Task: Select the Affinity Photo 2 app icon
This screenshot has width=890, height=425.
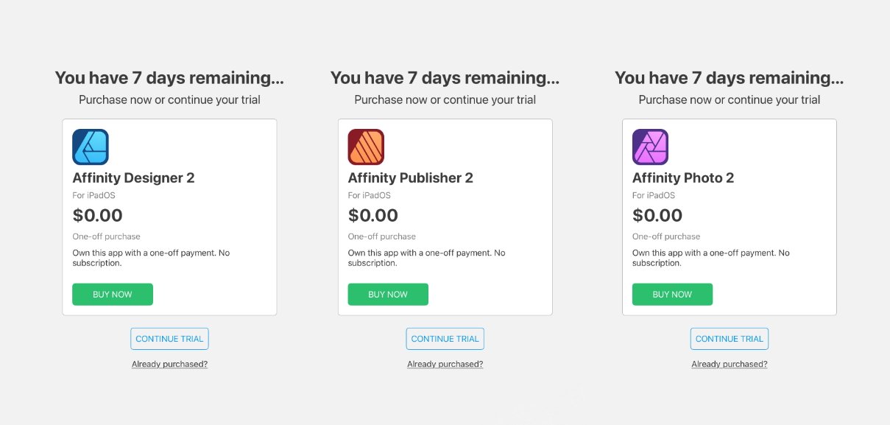Action: click(x=649, y=146)
